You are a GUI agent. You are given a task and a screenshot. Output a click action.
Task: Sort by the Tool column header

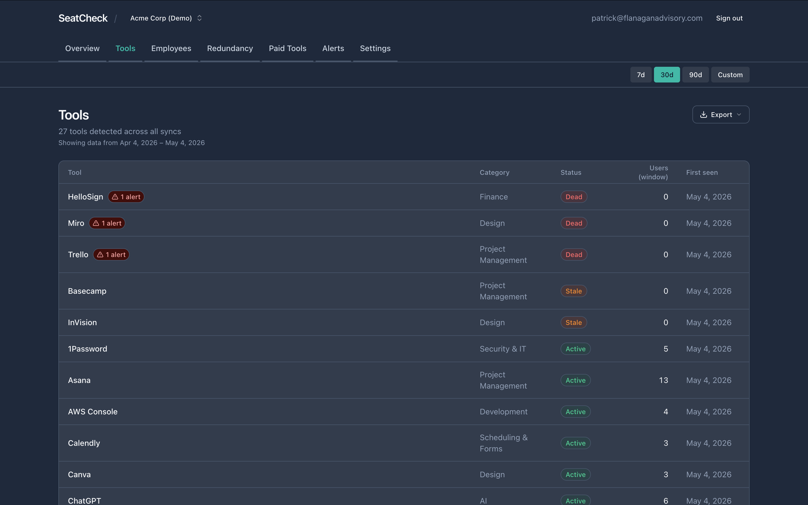click(74, 172)
